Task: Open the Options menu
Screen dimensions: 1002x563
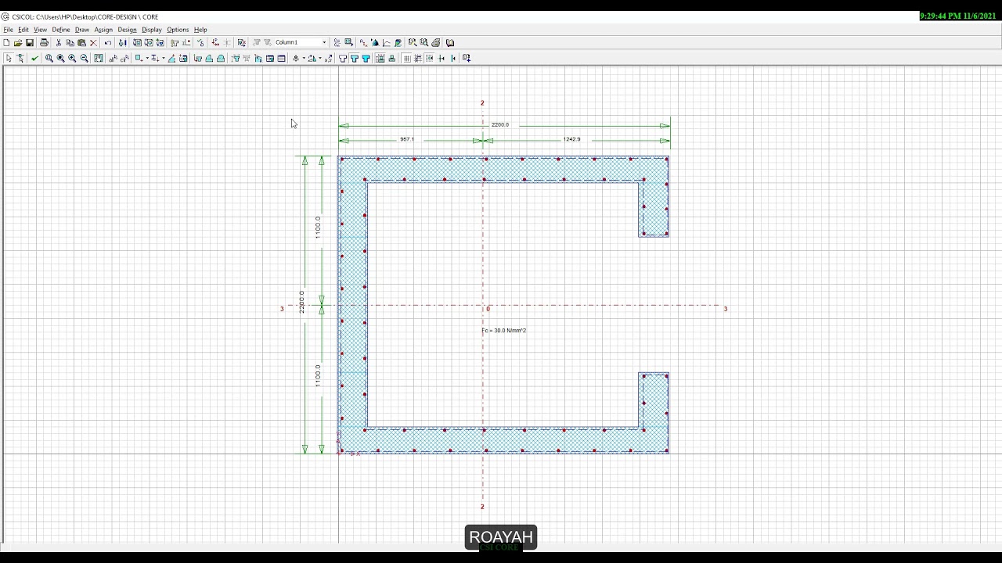Action: [x=178, y=30]
